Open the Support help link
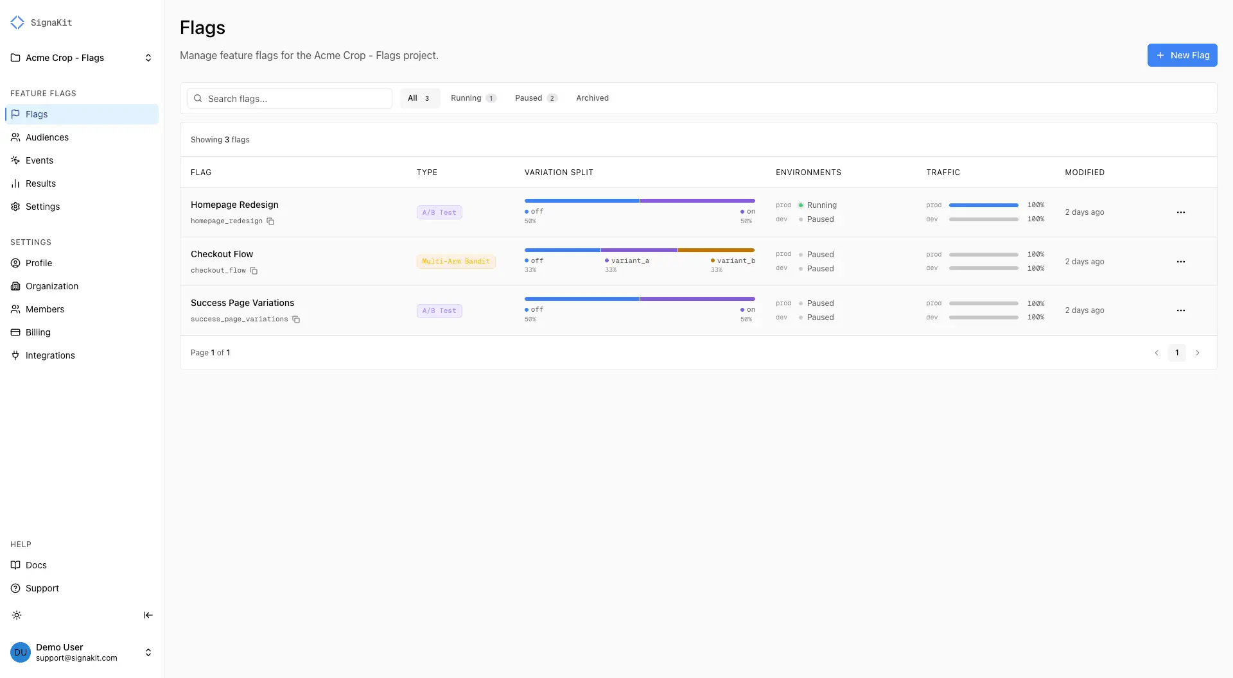This screenshot has width=1233, height=678. [82, 588]
